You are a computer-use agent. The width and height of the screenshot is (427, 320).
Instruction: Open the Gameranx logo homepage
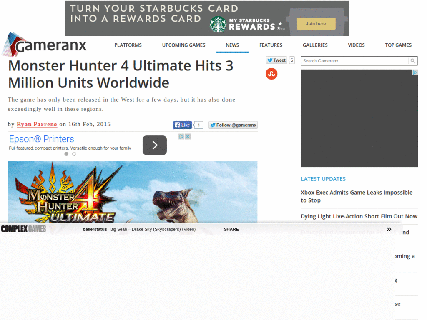click(45, 45)
